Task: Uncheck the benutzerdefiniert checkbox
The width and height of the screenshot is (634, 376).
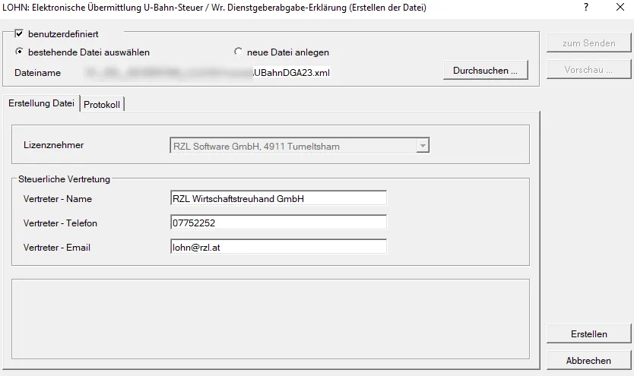Action: pos(19,33)
